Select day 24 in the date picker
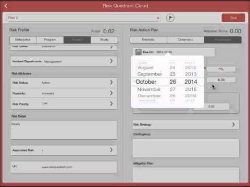Screen dimensions: 250x187 [172, 68]
